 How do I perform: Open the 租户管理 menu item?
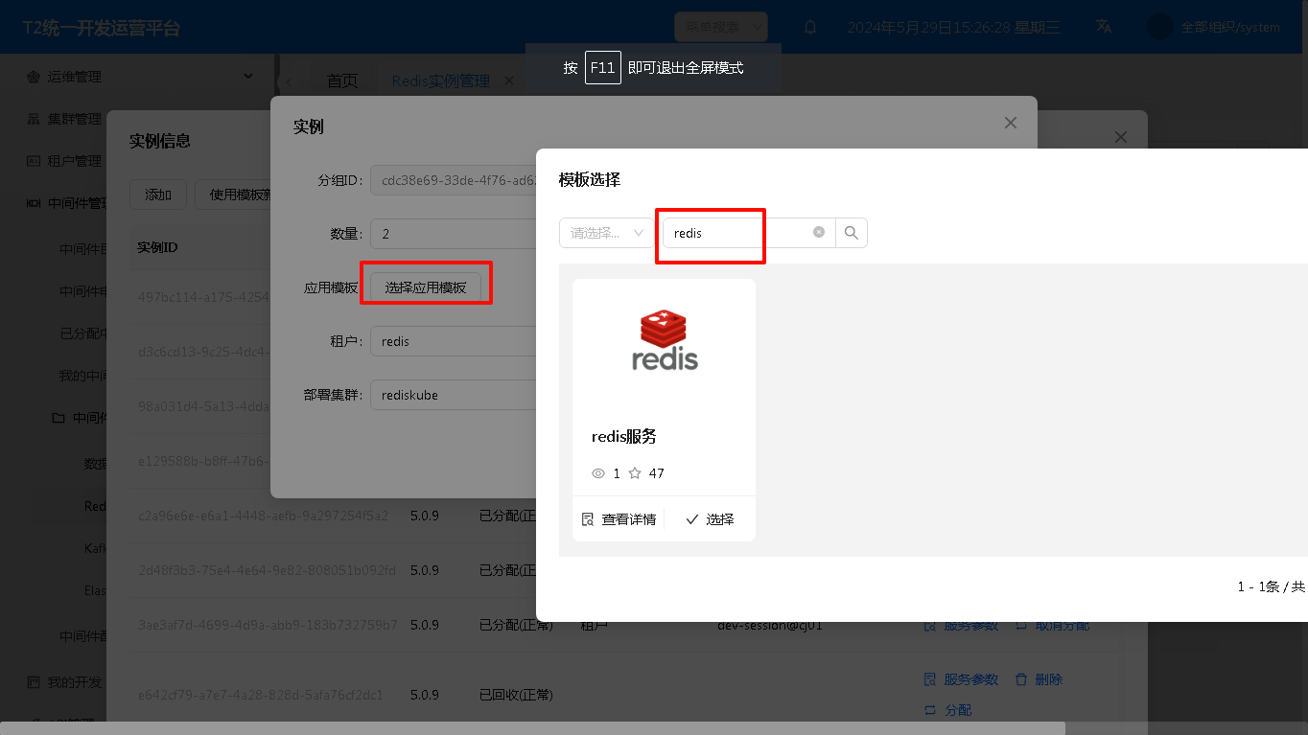pyautogui.click(x=75, y=161)
